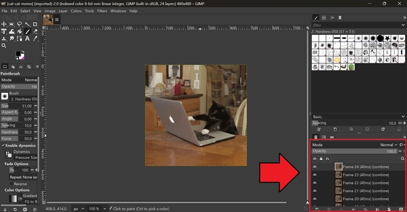The height and width of the screenshot is (212, 407).
Task: Click the black foreground color swatch
Action: [18, 54]
